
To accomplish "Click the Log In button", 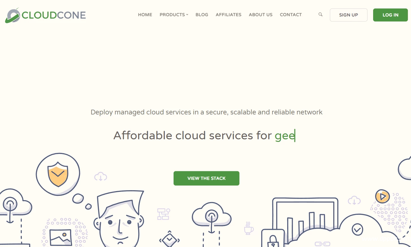I will click(x=390, y=15).
